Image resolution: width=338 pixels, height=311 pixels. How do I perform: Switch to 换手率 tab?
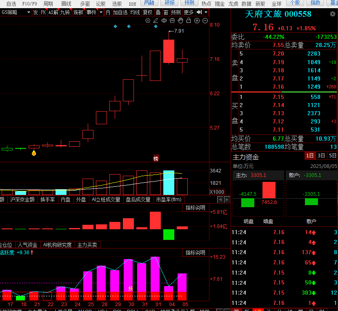pos(47,199)
